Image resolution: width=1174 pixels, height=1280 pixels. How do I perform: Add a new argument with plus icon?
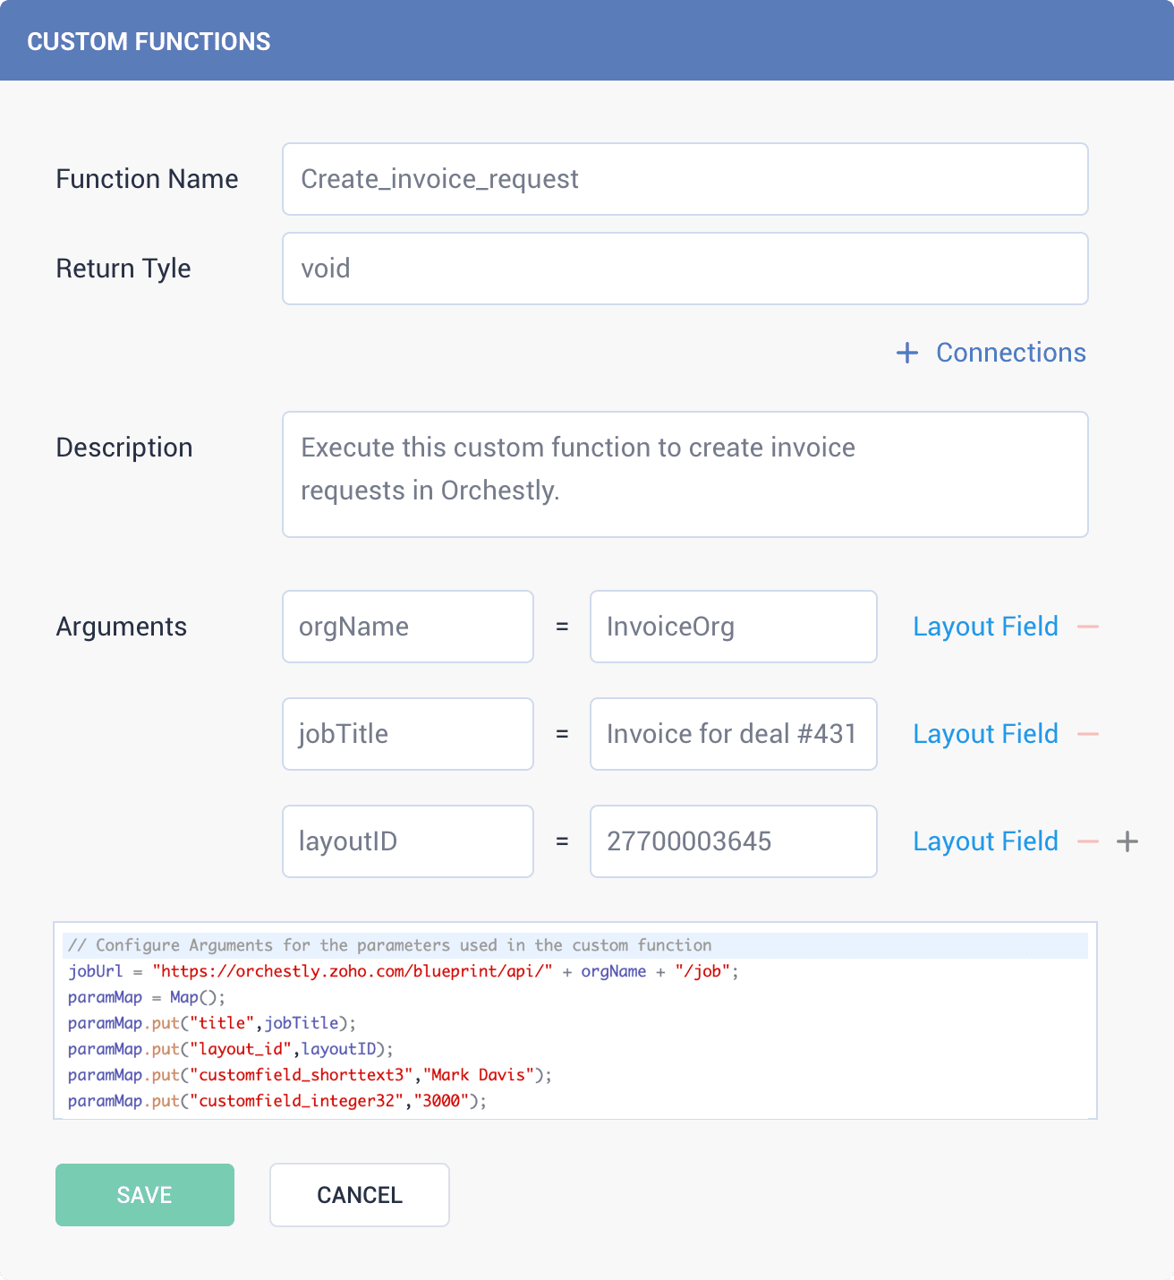[x=1127, y=841]
